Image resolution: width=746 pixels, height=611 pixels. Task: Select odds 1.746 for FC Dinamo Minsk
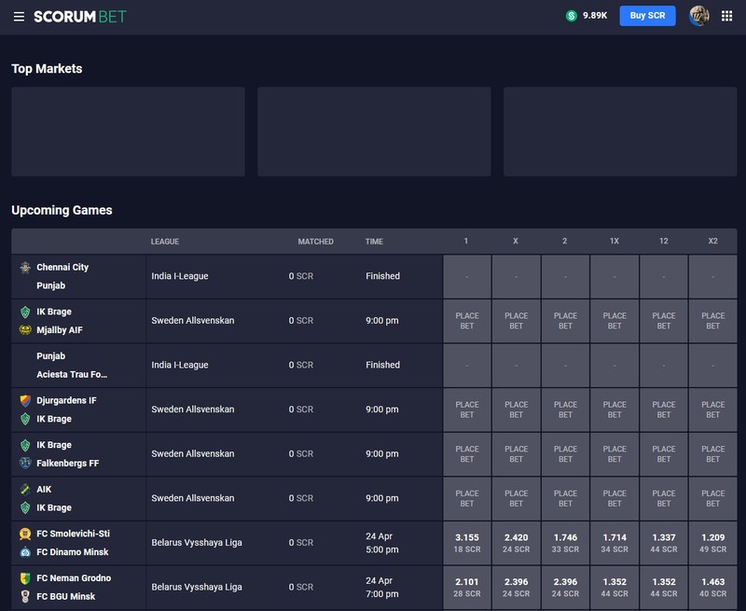click(x=565, y=543)
